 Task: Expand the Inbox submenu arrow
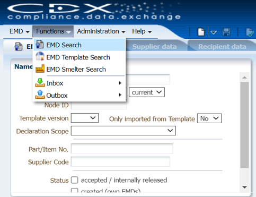(x=120, y=83)
